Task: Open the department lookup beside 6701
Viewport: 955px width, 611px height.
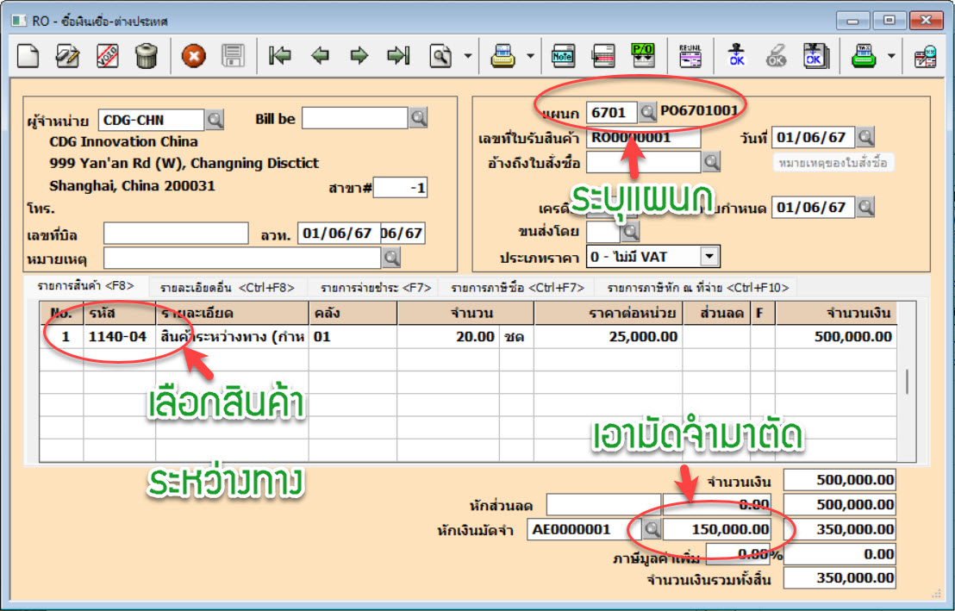Action: [647, 112]
